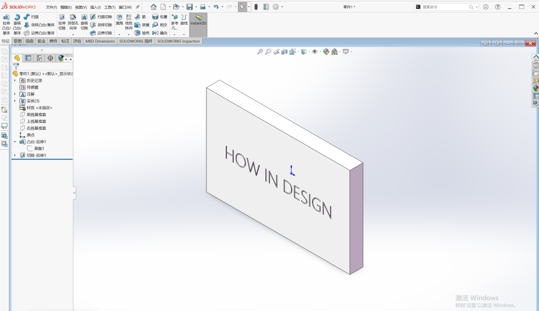Switch to the 草图 sketch tab

click(17, 41)
